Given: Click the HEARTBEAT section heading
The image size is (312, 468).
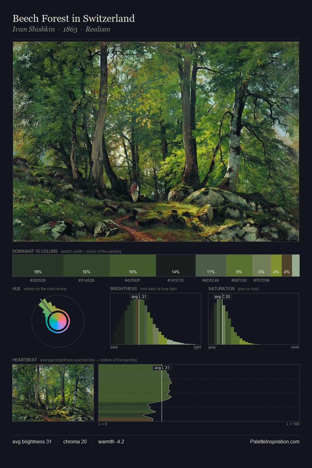Looking at the screenshot, I should (x=25, y=360).
